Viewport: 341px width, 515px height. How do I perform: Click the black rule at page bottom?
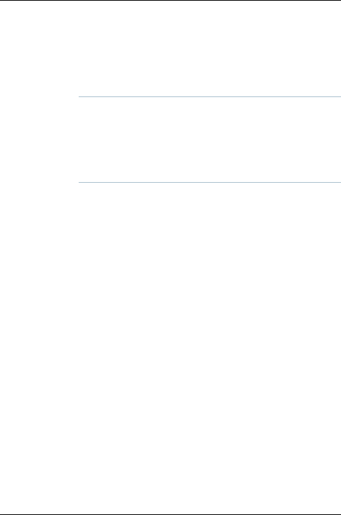(170, 514)
